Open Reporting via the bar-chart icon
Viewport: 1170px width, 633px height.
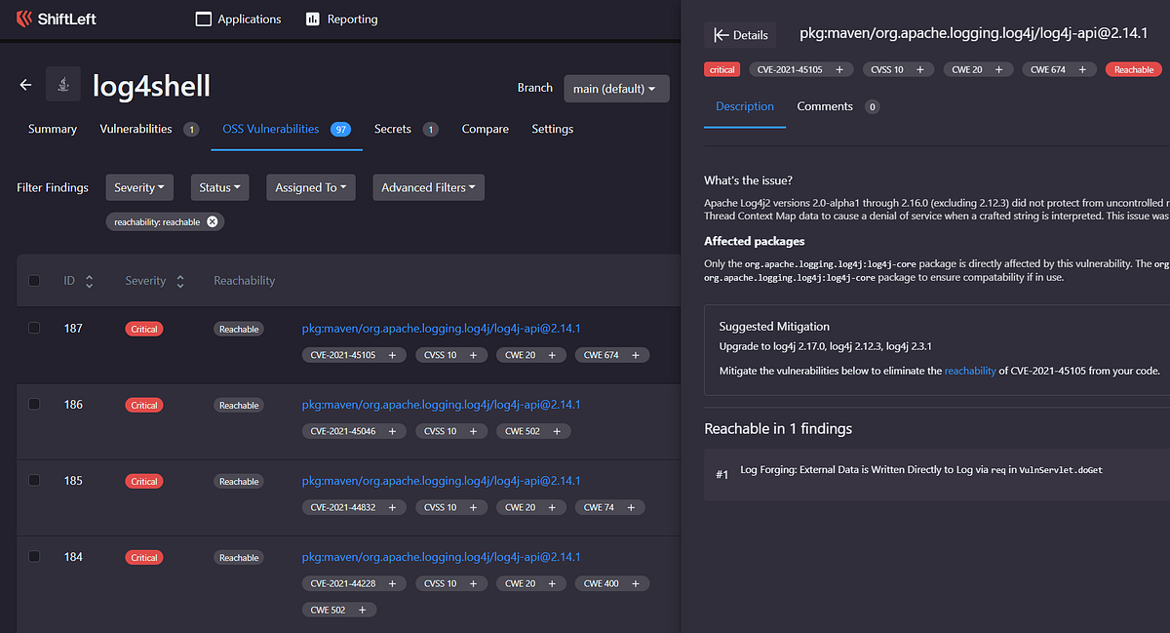tap(312, 18)
